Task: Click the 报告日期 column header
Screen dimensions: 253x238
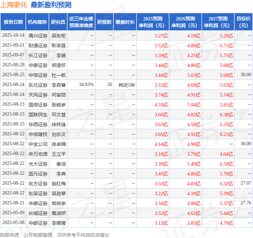Action: click(13, 22)
